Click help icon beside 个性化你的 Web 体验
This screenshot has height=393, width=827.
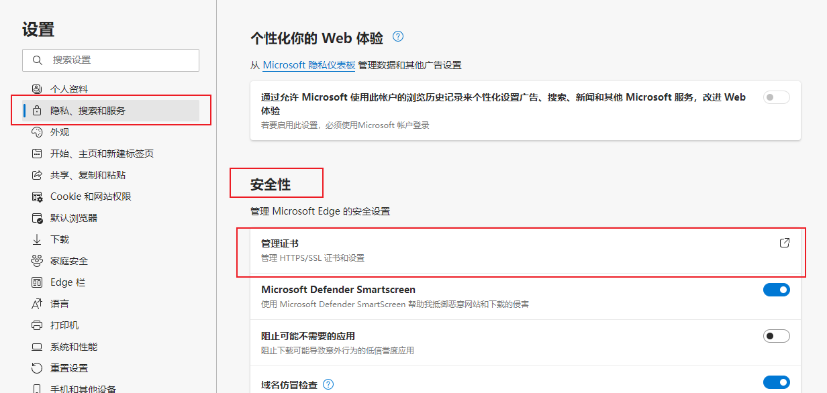click(398, 36)
